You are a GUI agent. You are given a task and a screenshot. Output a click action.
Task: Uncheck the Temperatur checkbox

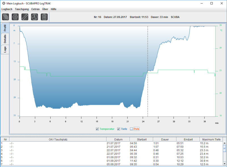tap(97, 129)
